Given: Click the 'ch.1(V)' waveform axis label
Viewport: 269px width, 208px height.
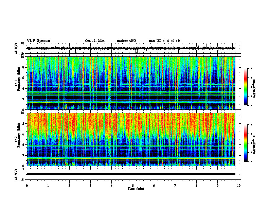Looking at the screenshot, I should tap(16, 48).
